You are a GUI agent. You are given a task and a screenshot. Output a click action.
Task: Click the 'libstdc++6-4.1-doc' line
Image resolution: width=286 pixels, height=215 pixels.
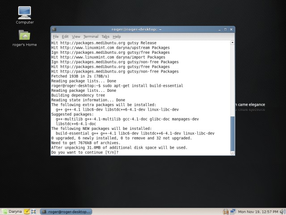click(76, 124)
